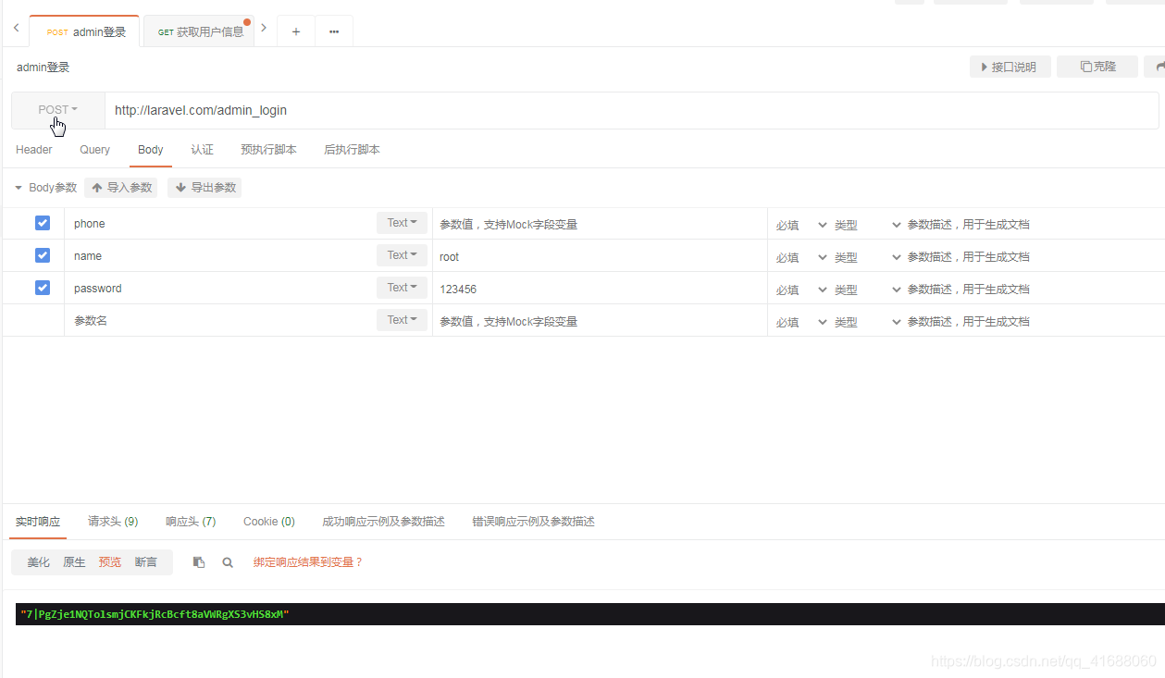The height and width of the screenshot is (678, 1165).
Task: Open the 后执行脚本 tab
Action: coord(352,150)
